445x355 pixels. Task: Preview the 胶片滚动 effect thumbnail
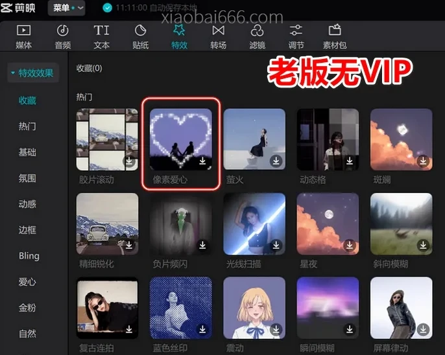click(107, 139)
